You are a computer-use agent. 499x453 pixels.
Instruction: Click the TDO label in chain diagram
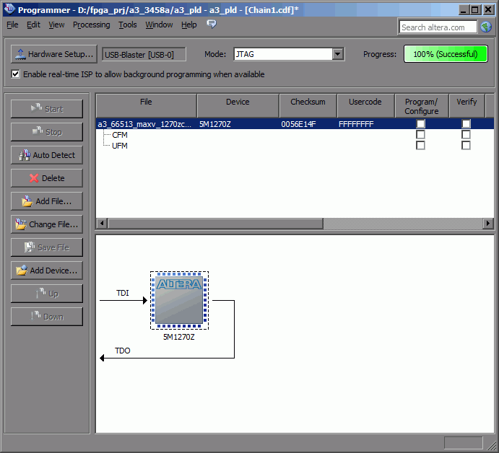coord(123,351)
